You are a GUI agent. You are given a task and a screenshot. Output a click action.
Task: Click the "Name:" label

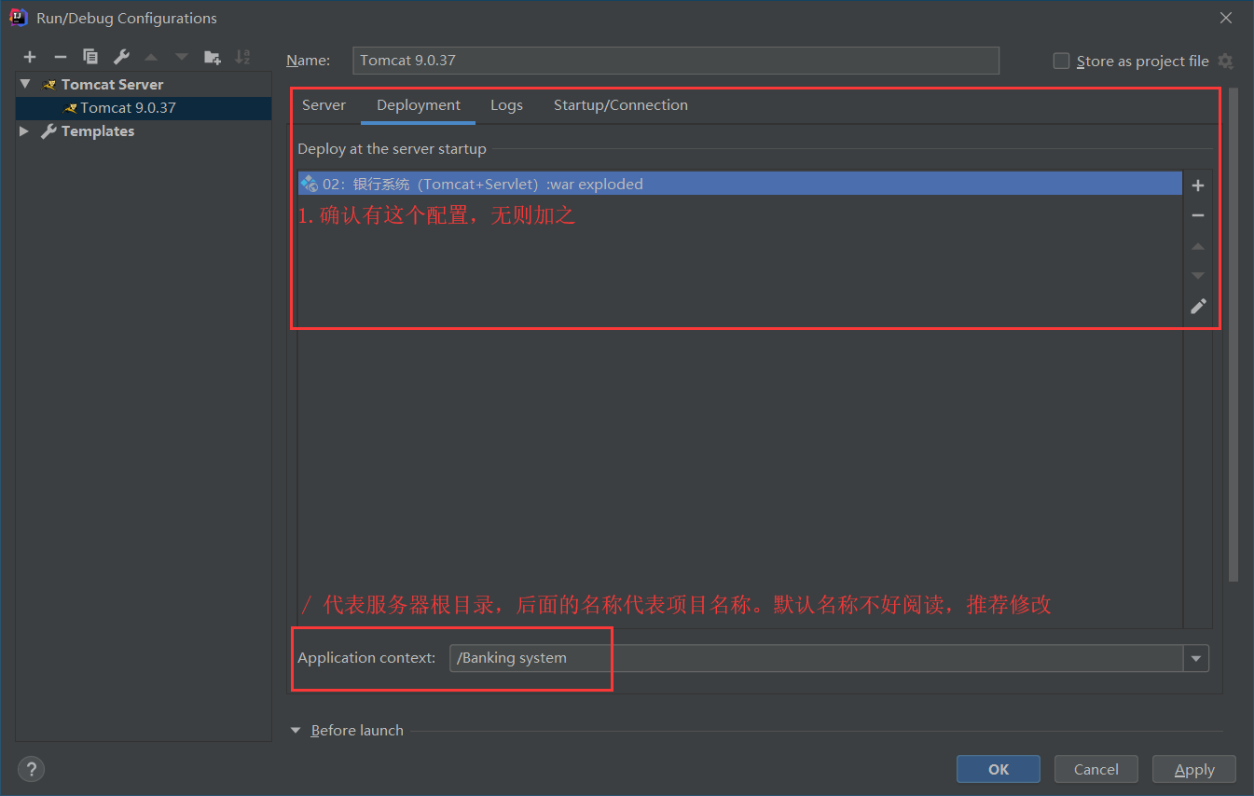(309, 61)
